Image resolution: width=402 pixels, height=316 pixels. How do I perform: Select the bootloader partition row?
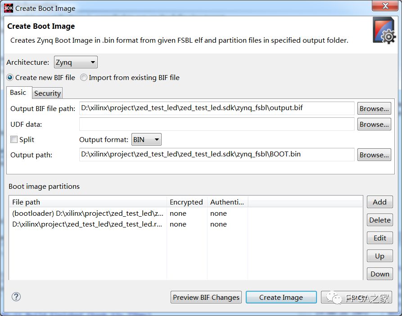tap(186, 214)
